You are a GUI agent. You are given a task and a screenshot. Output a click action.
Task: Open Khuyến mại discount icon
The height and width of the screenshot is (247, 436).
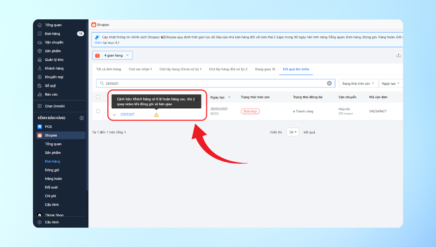coord(40,77)
